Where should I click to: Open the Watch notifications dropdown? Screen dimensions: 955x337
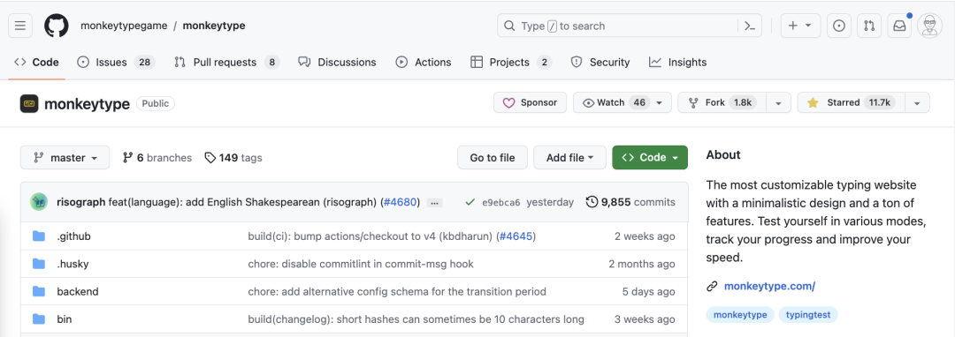(622, 102)
